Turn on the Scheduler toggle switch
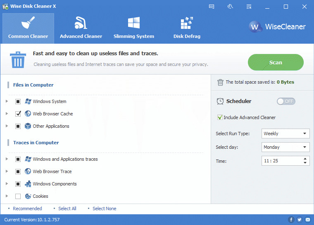Image resolution: width=314 pixels, height=225 pixels. [x=286, y=101]
